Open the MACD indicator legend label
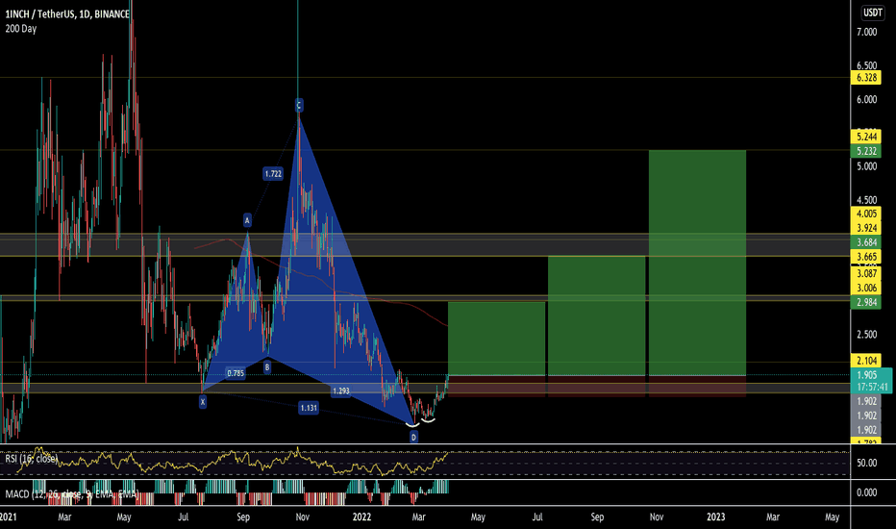Image resolution: width=896 pixels, height=529 pixels. [72, 494]
